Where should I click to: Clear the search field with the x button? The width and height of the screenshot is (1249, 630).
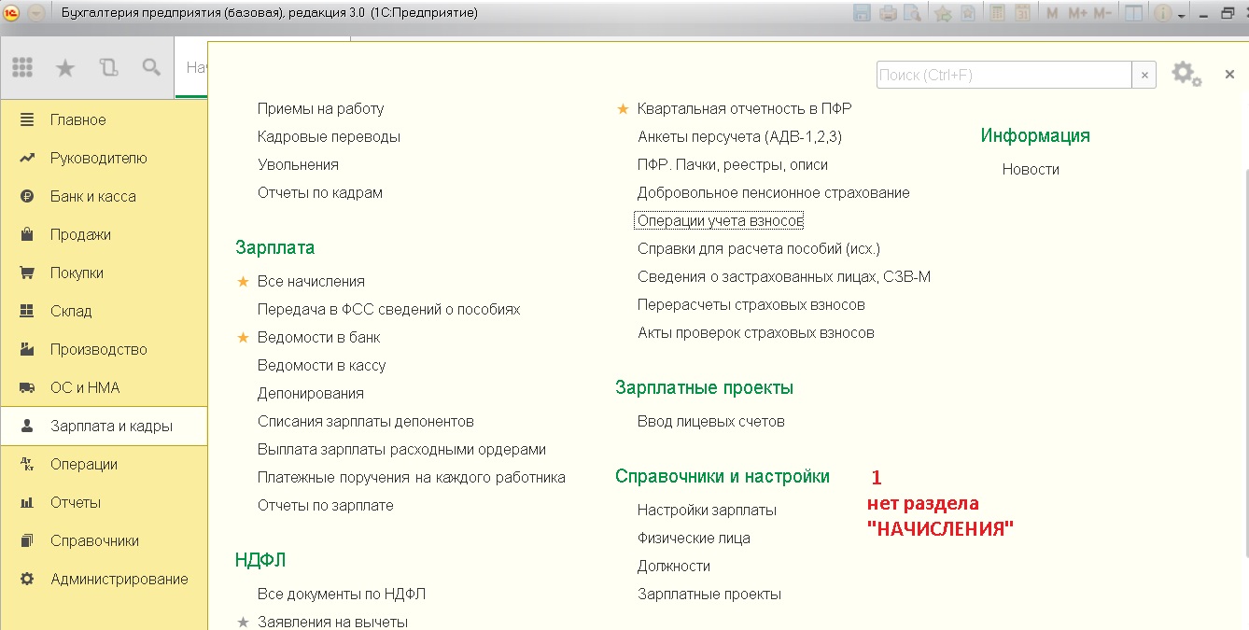tap(1144, 76)
